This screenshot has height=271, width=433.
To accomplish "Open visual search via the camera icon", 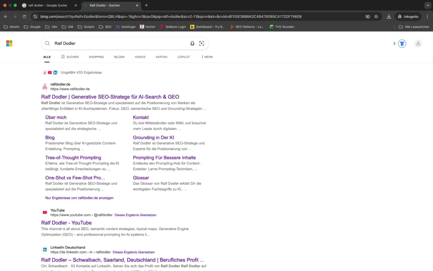I will pyautogui.click(x=202, y=43).
